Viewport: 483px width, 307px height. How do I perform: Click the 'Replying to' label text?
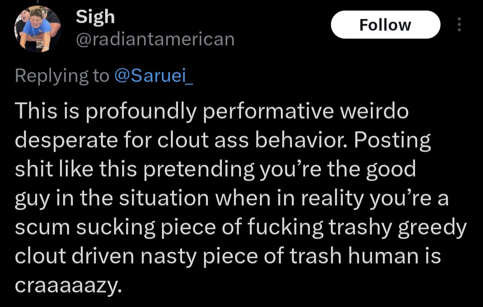pos(62,76)
